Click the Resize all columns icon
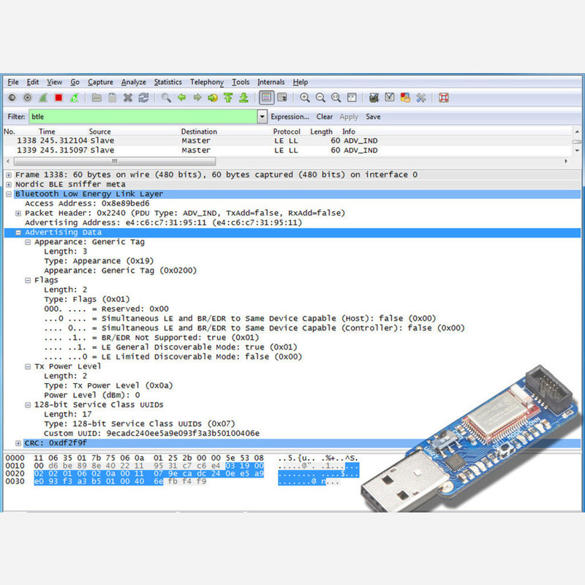Screen dimensions: 585x585 point(352,98)
